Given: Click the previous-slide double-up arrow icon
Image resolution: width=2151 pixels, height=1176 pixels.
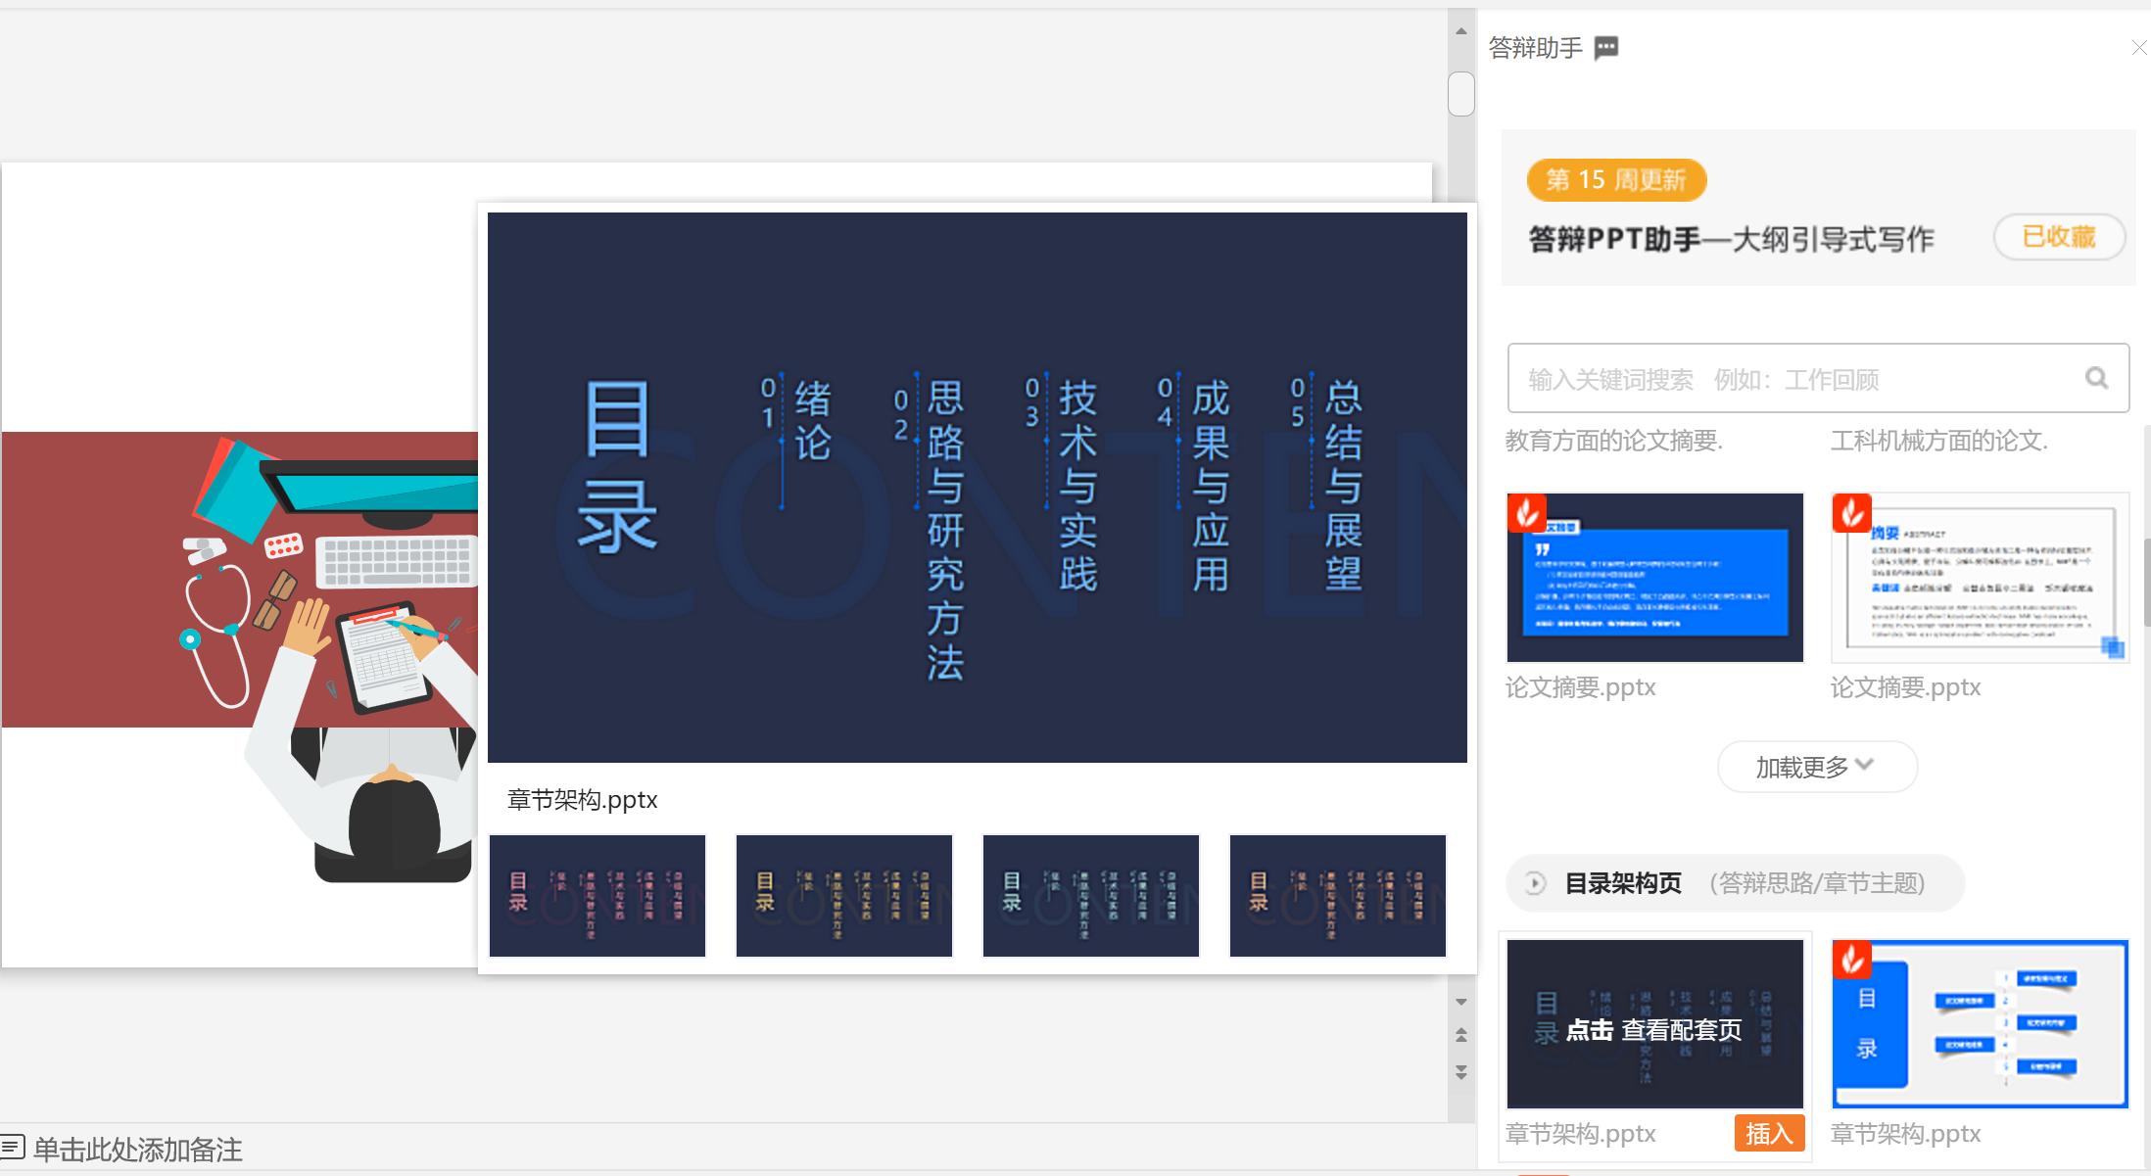Looking at the screenshot, I should tap(1460, 1034).
